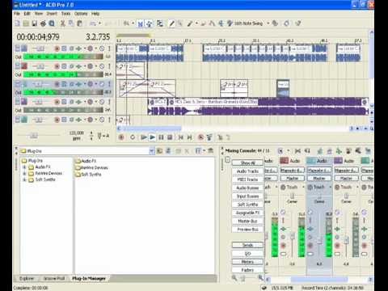This screenshot has width=388, height=291.
Task: Click the Input Busses button in mixer
Action: [x=247, y=196]
